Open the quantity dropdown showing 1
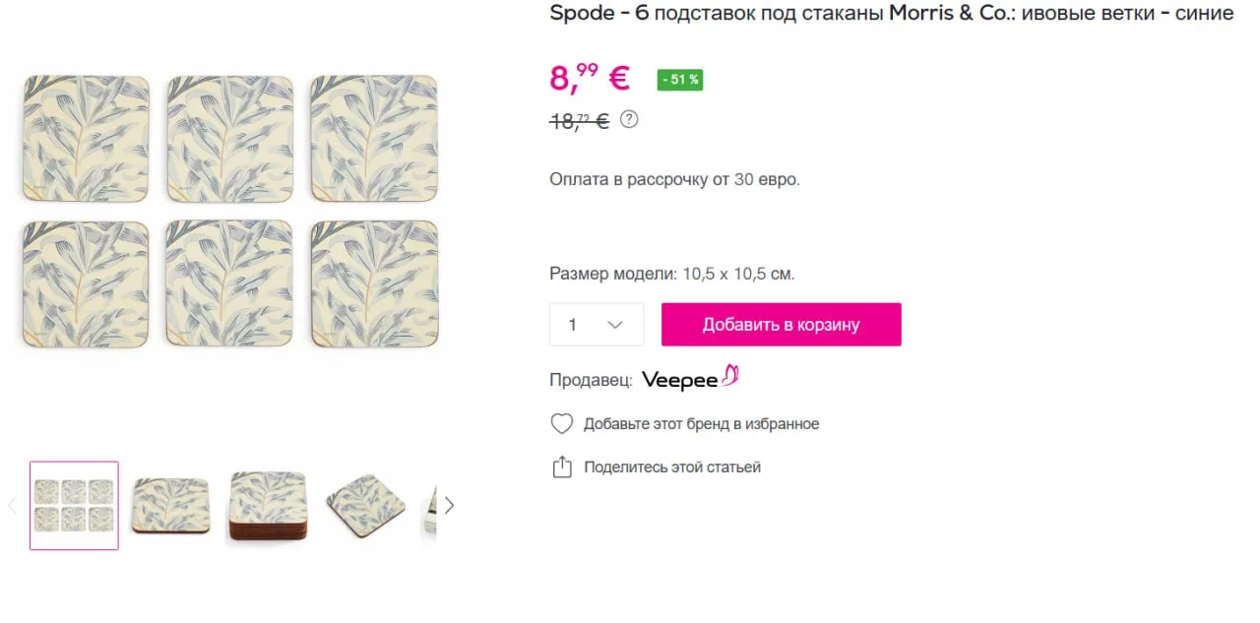The image size is (1260, 623). (597, 325)
